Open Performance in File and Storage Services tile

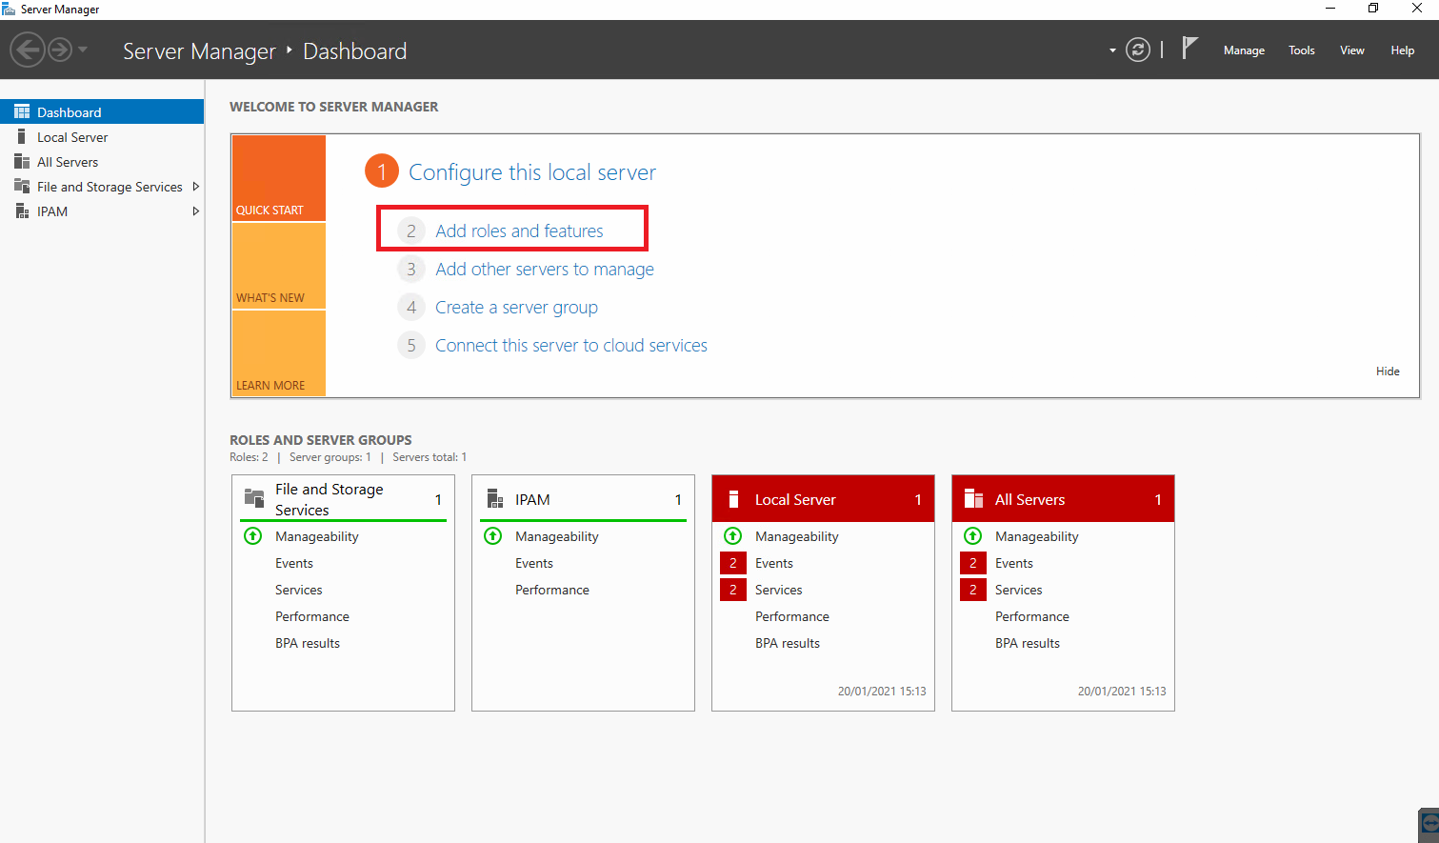coord(312,616)
